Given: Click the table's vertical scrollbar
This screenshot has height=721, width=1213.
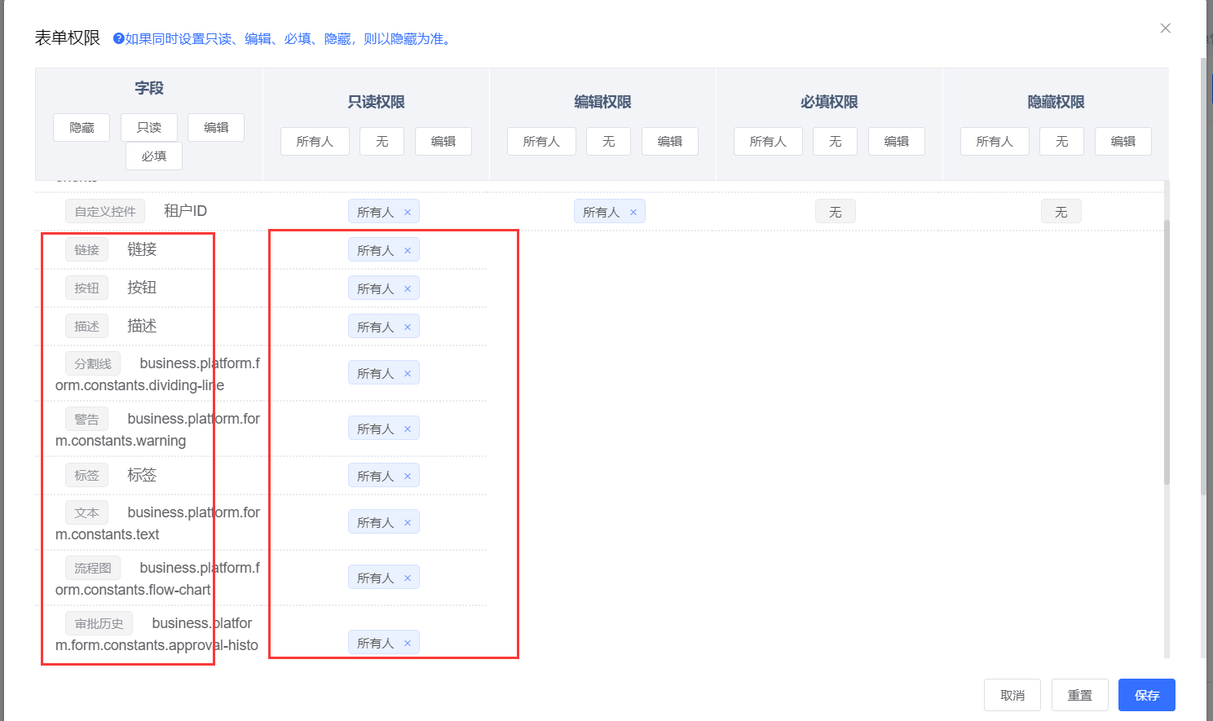Looking at the screenshot, I should pos(1167,350).
